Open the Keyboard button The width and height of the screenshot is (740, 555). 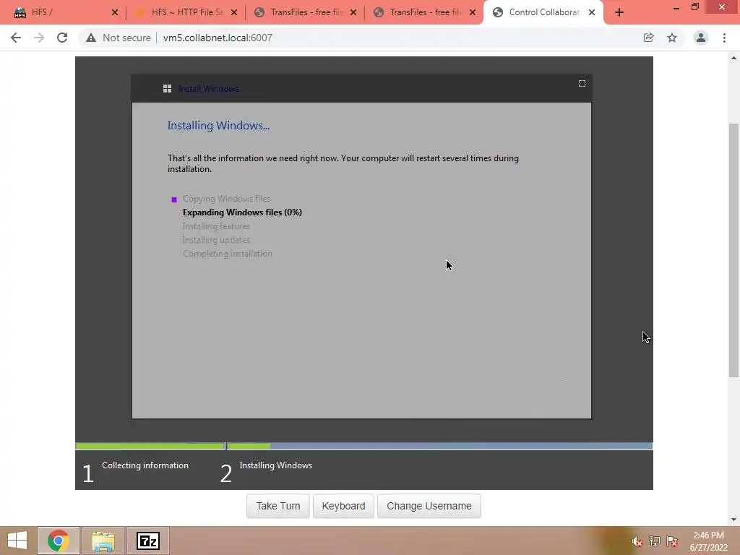(343, 506)
